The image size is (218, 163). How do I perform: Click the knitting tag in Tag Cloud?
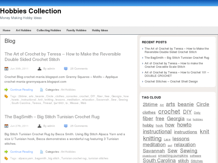pyautogui.click(x=152, y=138)
